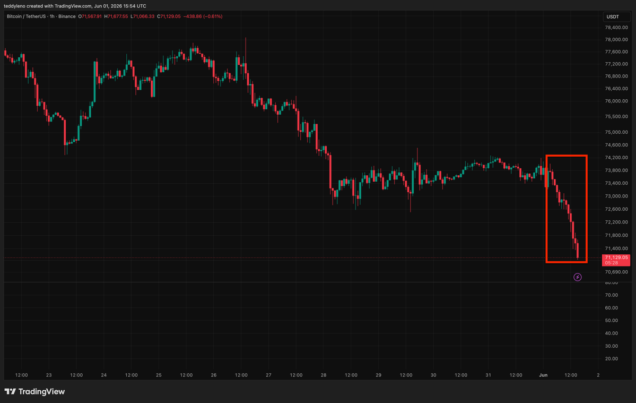Click the Jun month label on time axis
Screen dimensions: 636x403
[x=543, y=375]
